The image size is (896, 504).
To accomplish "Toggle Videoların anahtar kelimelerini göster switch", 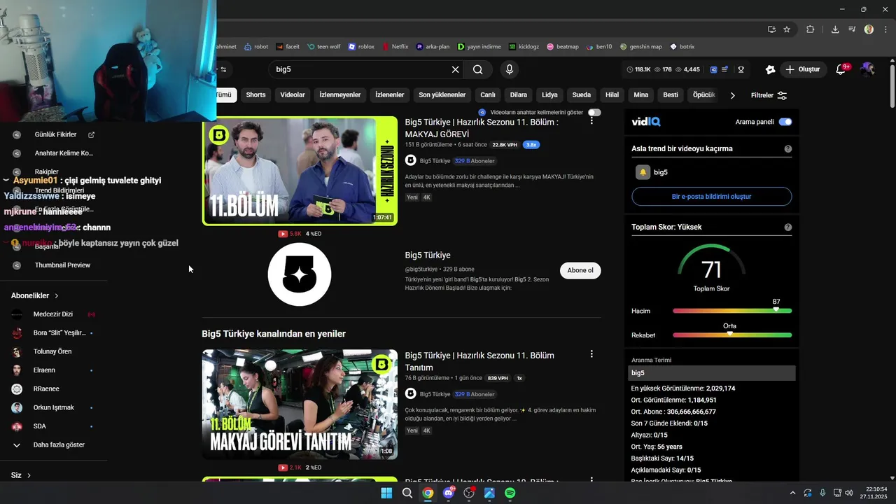I will pos(594,112).
